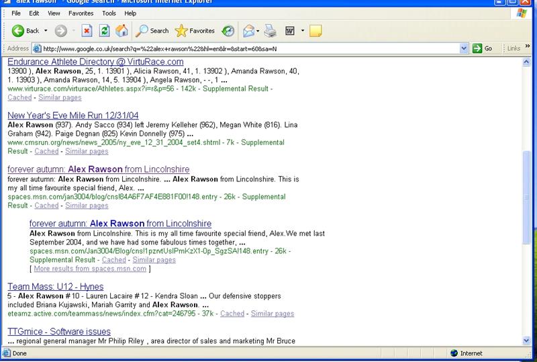
Task: Open Cached link for jan3004 blog result
Action: point(46,206)
